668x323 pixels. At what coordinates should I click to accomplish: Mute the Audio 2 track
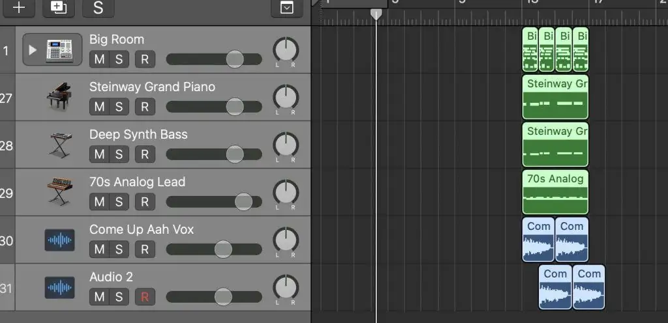click(99, 297)
